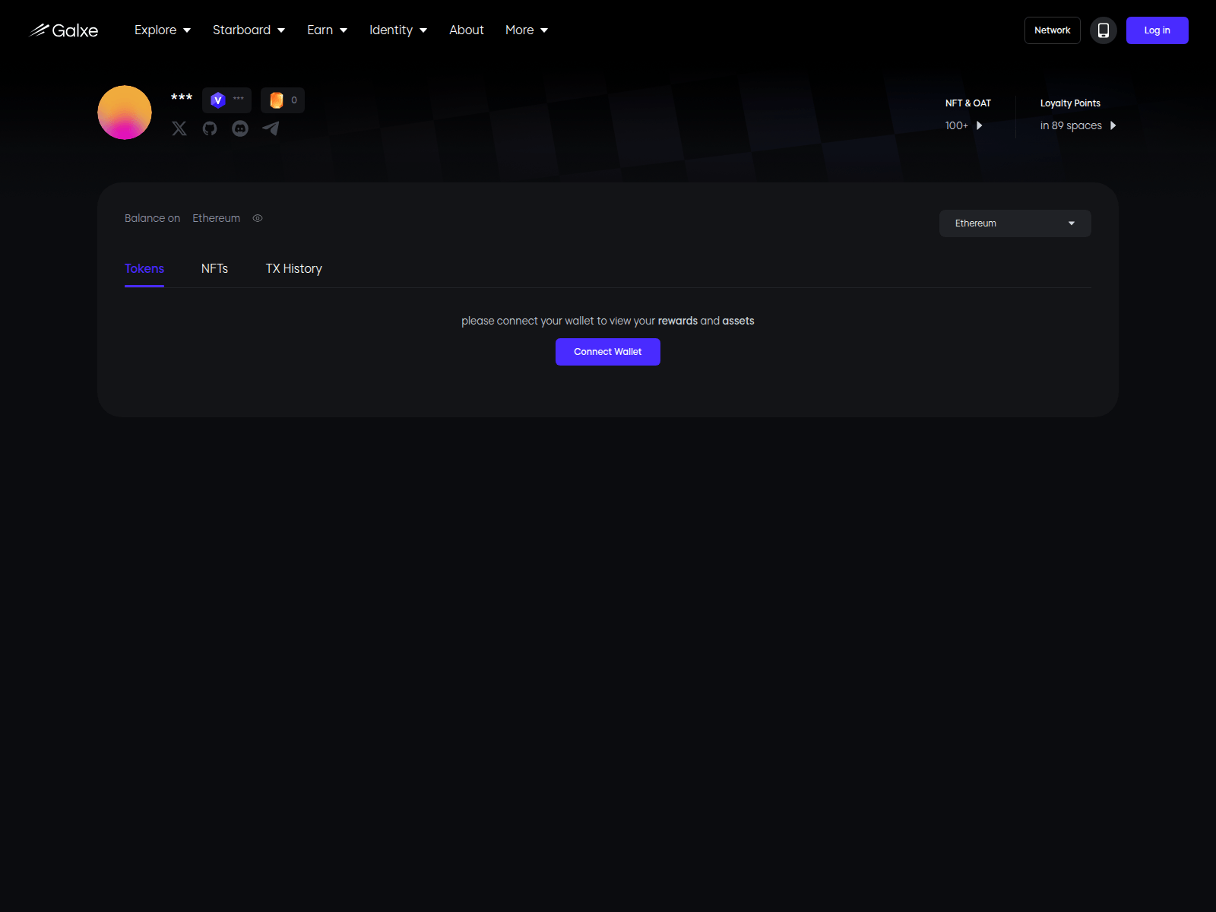Click the Network button

1053,30
